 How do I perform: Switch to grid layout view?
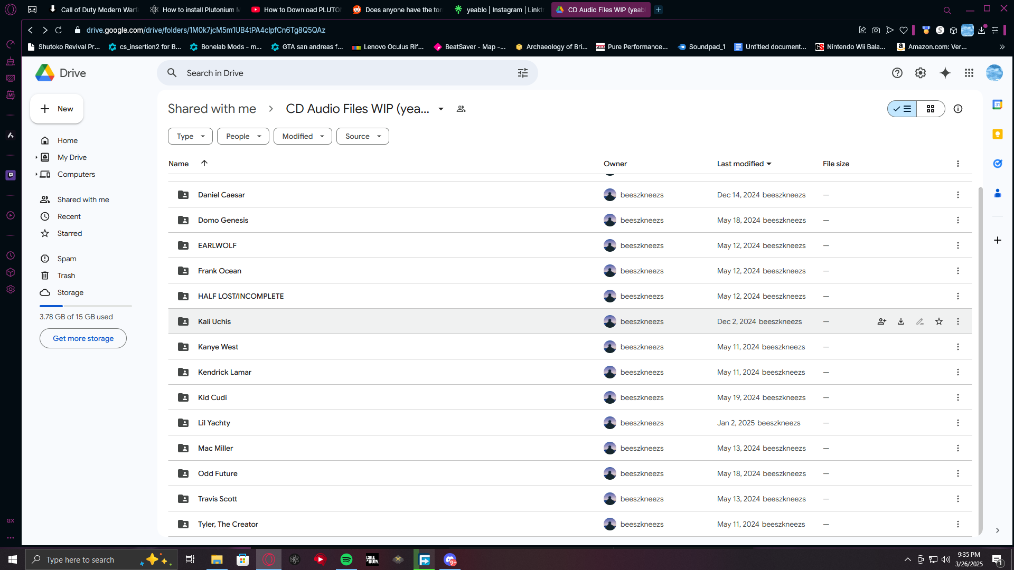[931, 109]
